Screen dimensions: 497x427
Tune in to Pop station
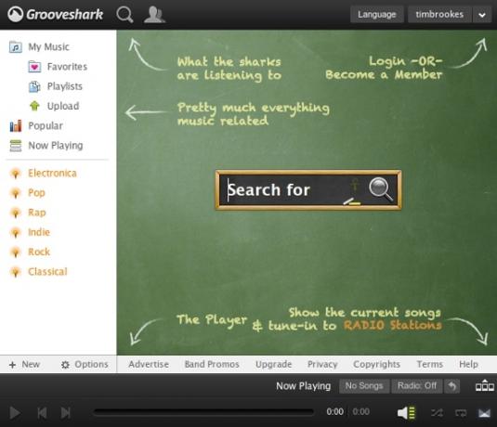[36, 192]
